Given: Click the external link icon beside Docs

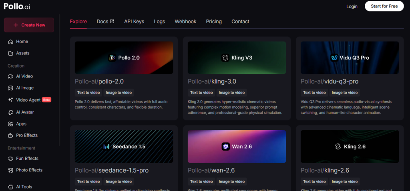Looking at the screenshot, I should click(112, 22).
